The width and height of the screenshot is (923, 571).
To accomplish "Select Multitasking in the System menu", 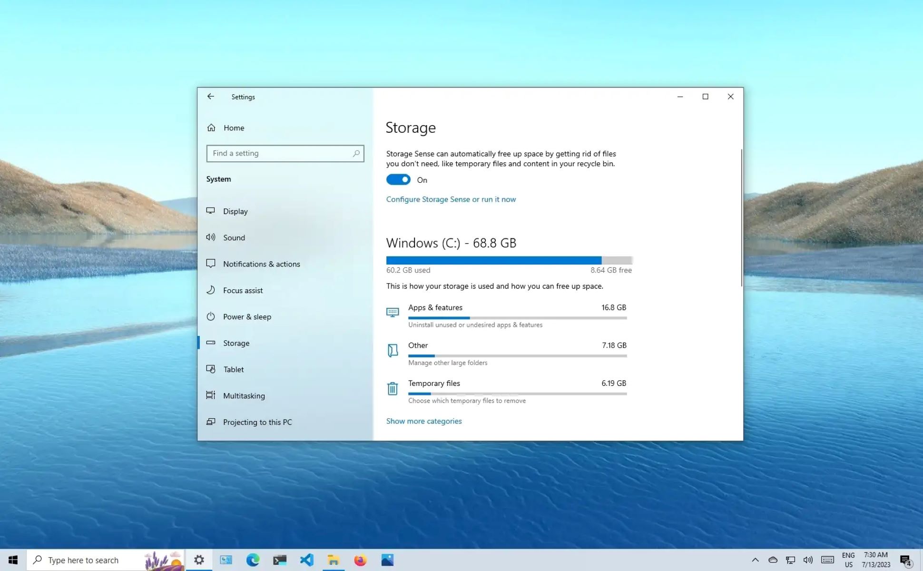I will (x=244, y=395).
